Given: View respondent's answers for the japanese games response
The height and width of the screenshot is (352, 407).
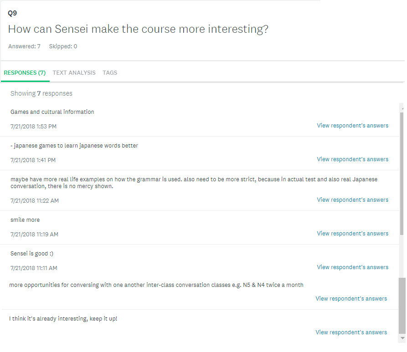Looking at the screenshot, I should 352,159.
